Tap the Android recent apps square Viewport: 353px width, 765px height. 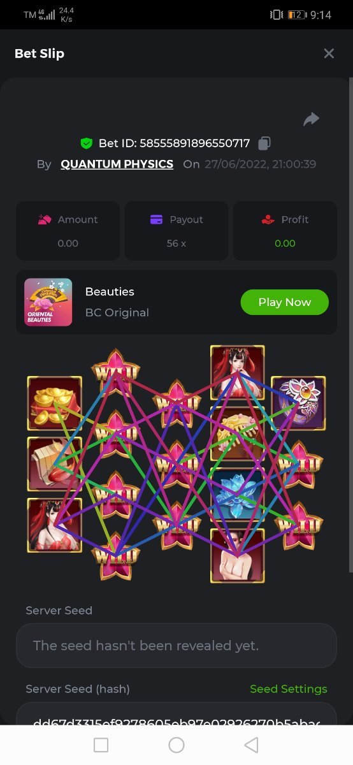101,745
